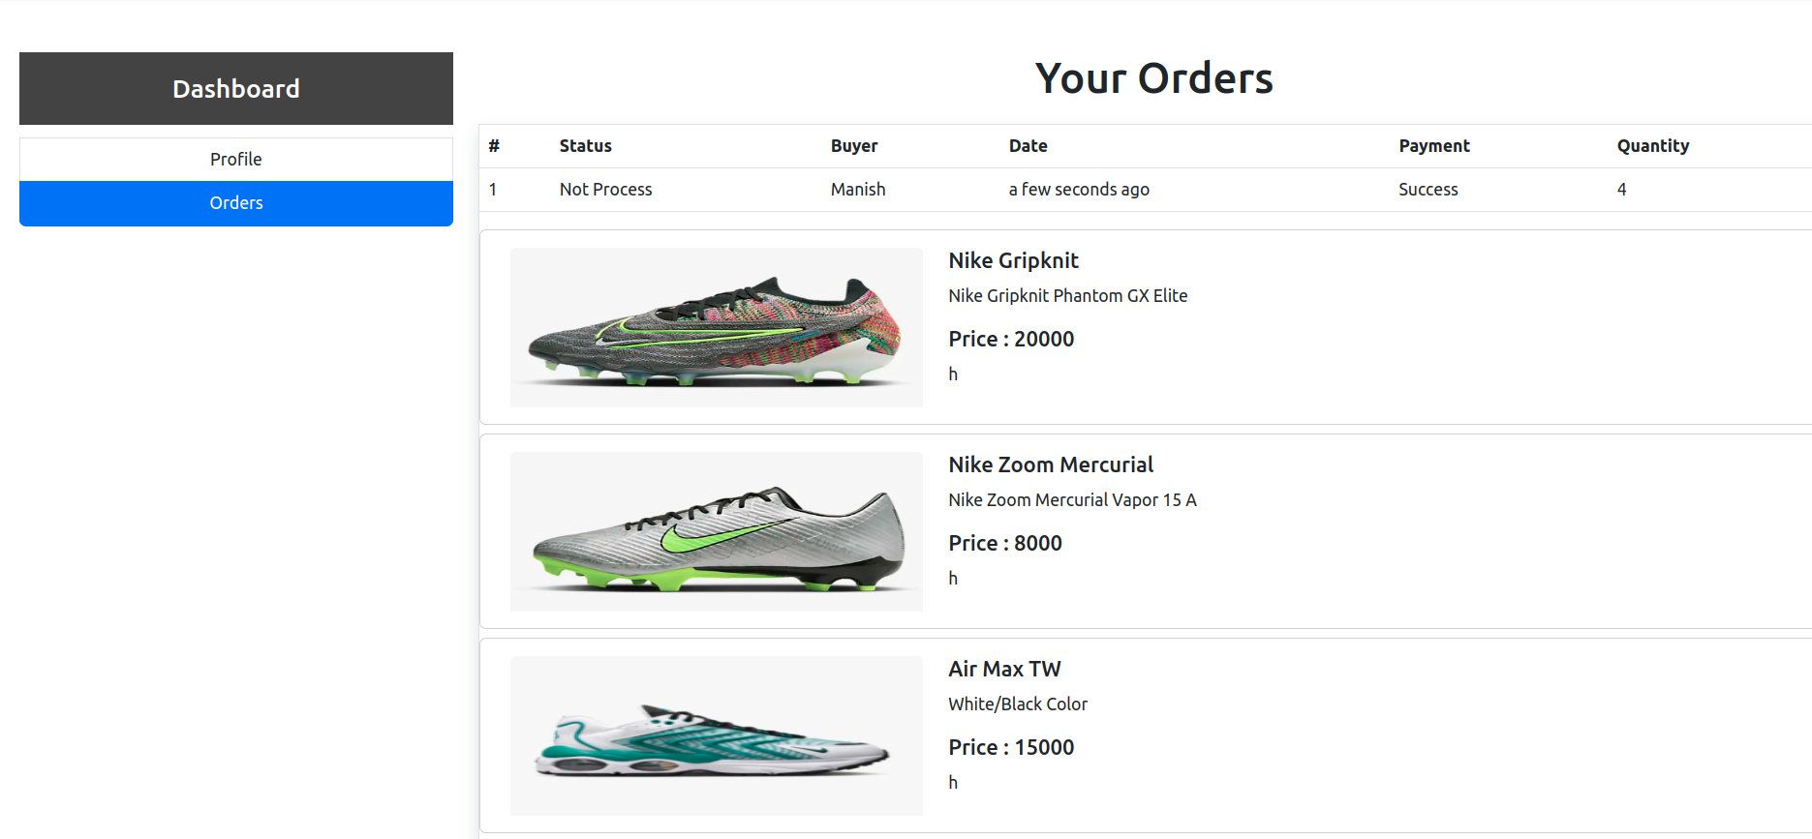Click the Payment column header
The image size is (1812, 839).
click(x=1434, y=145)
